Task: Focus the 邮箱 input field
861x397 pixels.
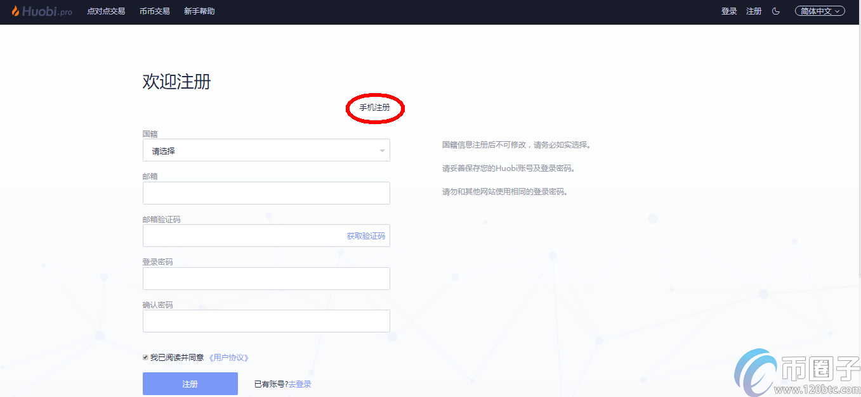Action: (x=266, y=193)
